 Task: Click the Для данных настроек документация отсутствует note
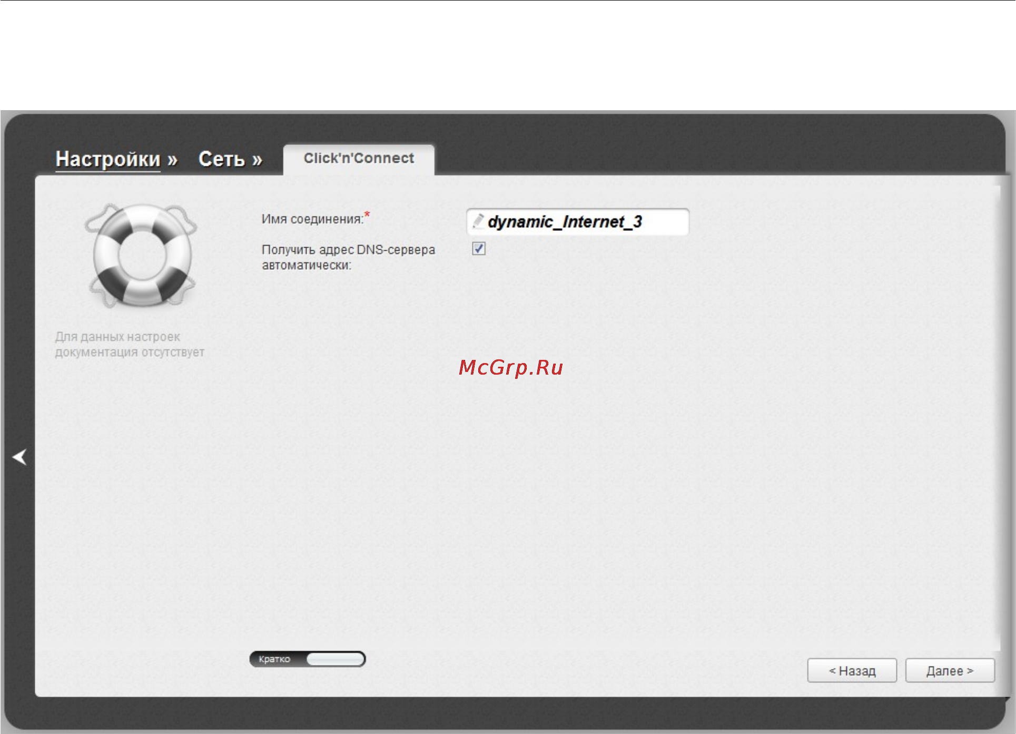130,345
